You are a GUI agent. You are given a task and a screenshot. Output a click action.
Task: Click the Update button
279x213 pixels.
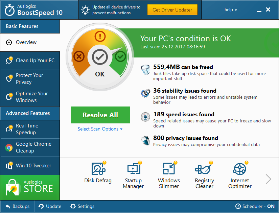[x=50, y=207]
